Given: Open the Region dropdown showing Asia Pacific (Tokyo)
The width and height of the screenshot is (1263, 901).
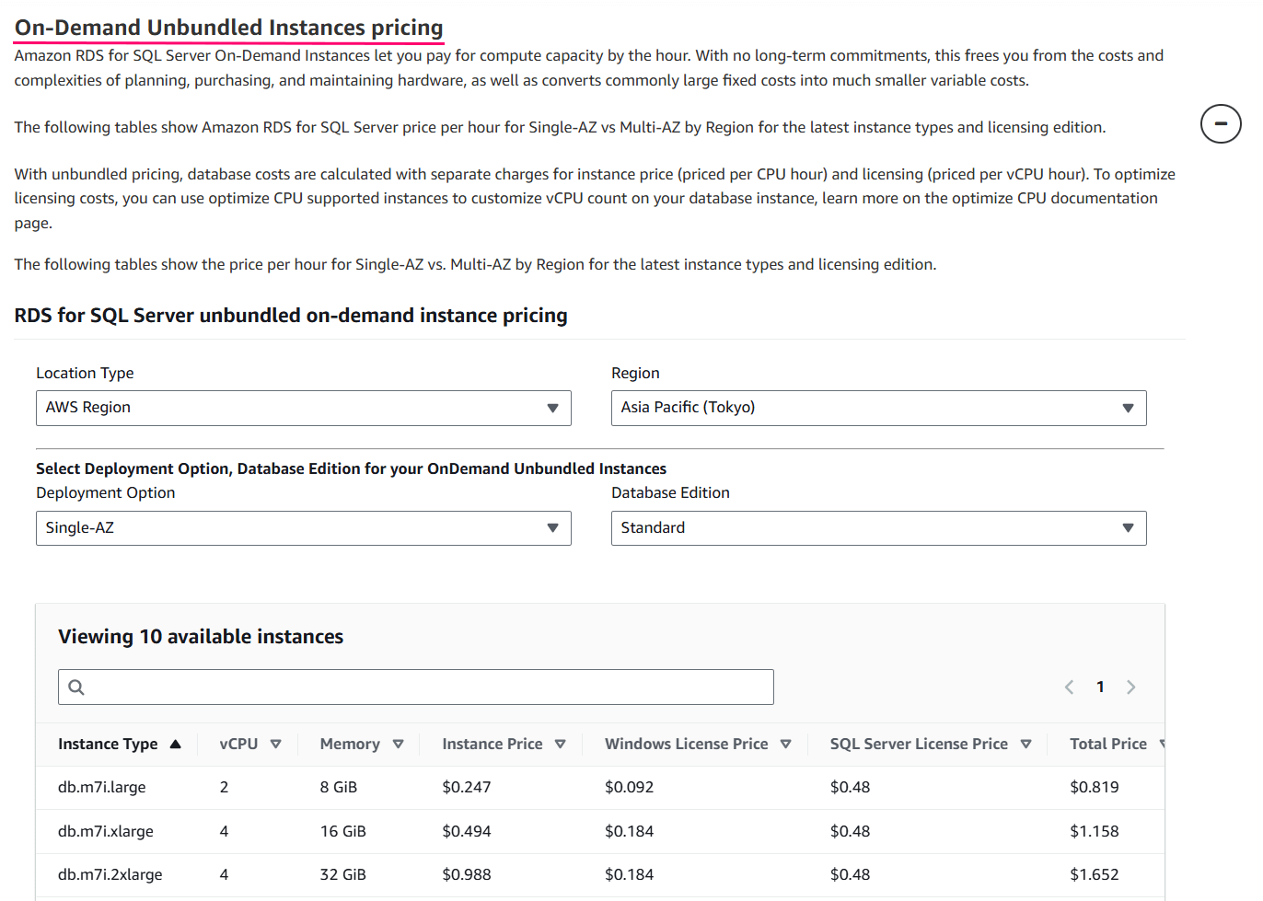Looking at the screenshot, I should point(878,408).
